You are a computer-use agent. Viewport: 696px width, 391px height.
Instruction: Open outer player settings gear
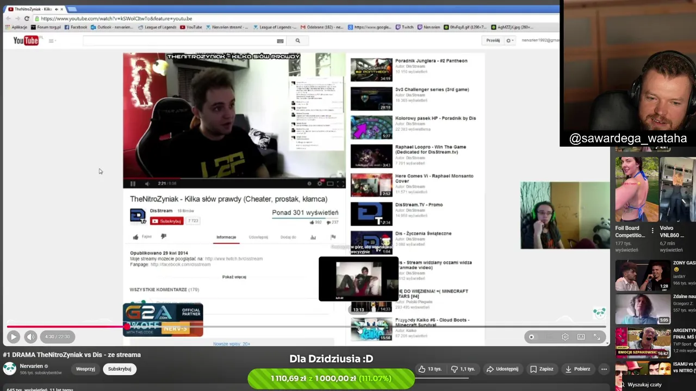[565, 337]
